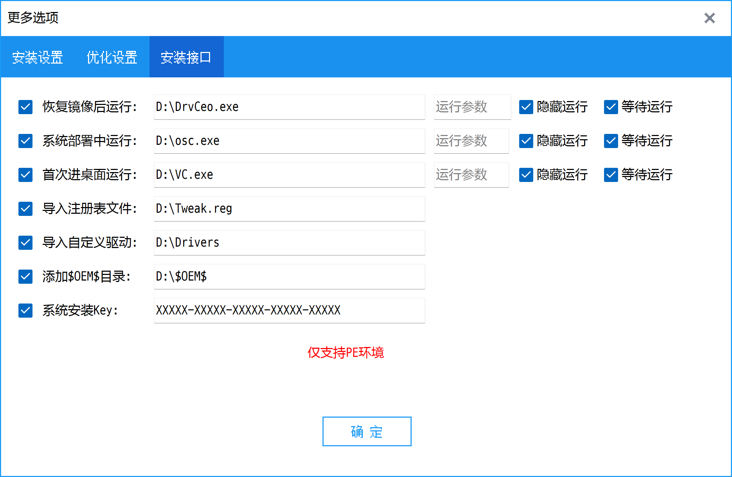Close the 更多选项 dialog
Image resolution: width=732 pixels, height=477 pixels.
pos(709,18)
